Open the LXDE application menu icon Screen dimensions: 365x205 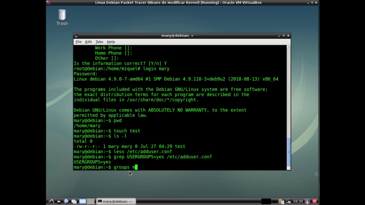tap(51, 201)
